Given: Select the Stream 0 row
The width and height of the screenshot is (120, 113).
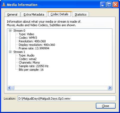Looking at the screenshot, I should click(x=19, y=31).
